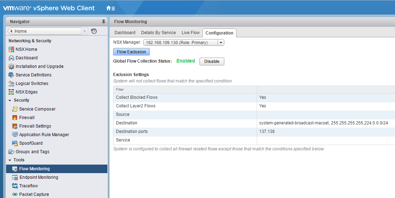Collapse the Tools tree section
This screenshot has height=198, width=395.
(x=10, y=160)
